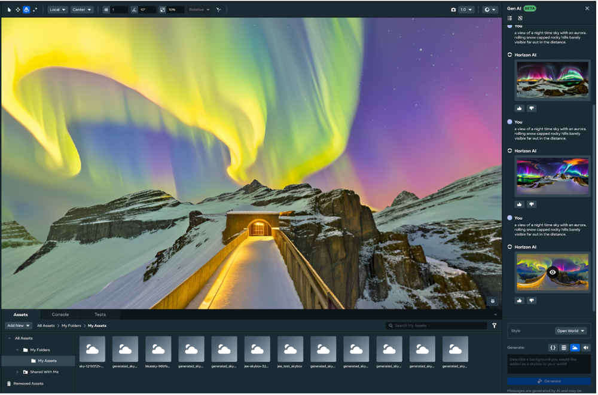Image resolution: width=598 pixels, height=395 pixels.
Task: Click the skybox prompt description input field
Action: tap(550, 365)
